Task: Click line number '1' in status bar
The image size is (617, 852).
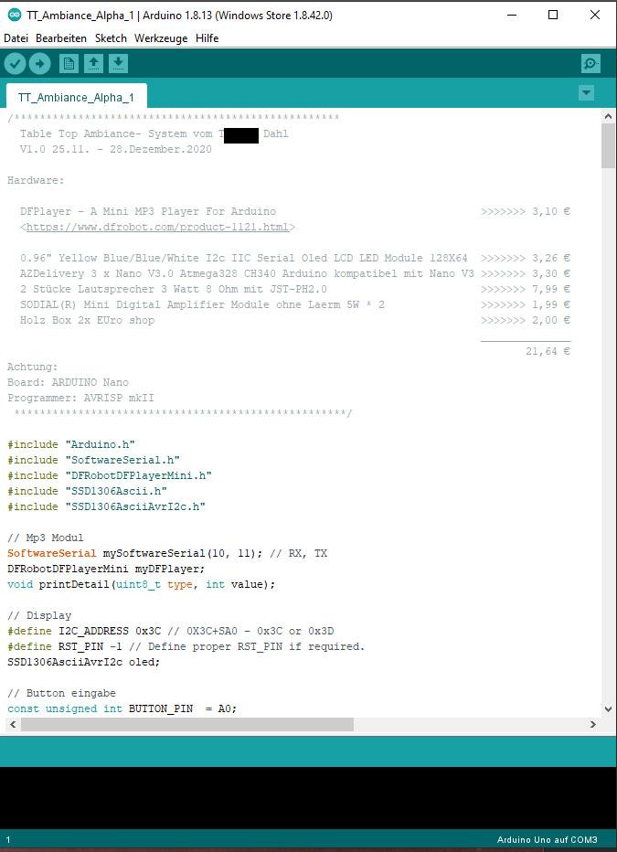Action: click(8, 839)
